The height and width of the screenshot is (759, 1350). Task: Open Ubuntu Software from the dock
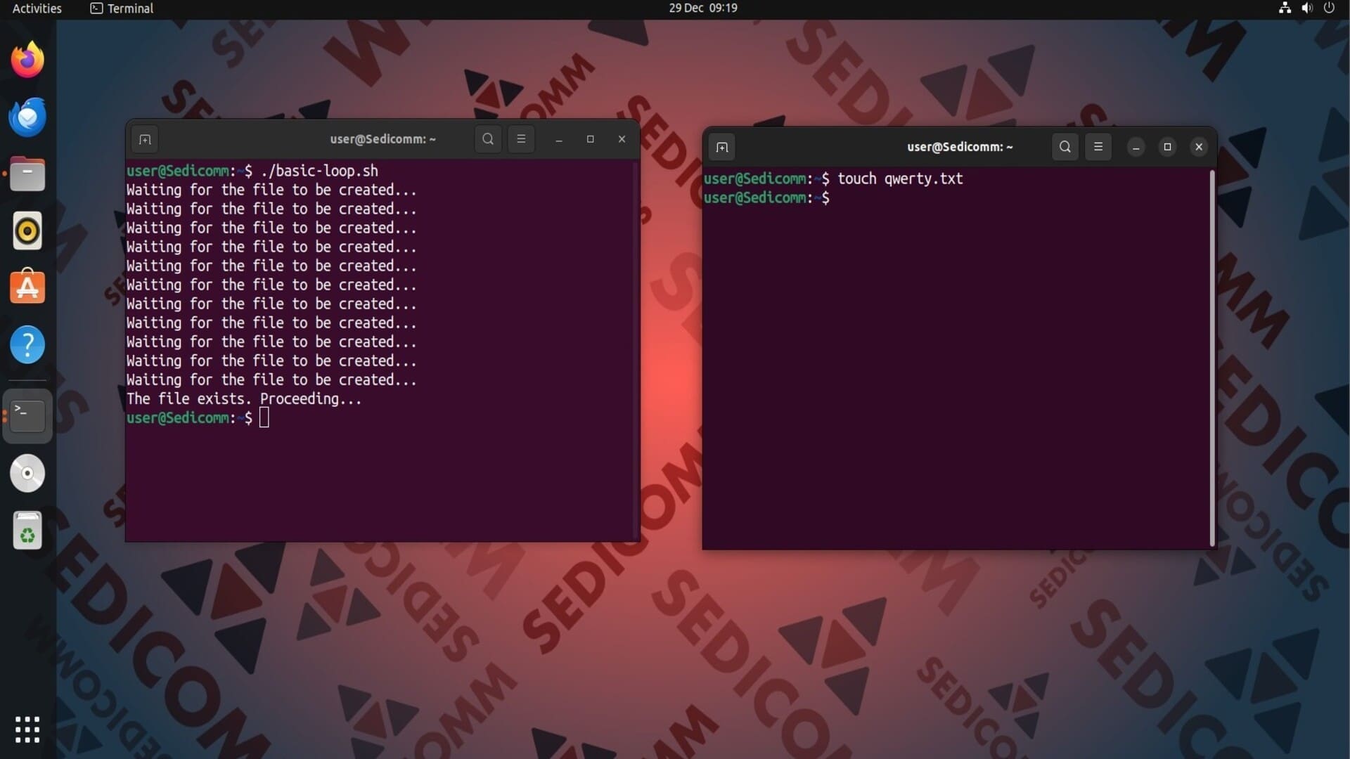27,288
